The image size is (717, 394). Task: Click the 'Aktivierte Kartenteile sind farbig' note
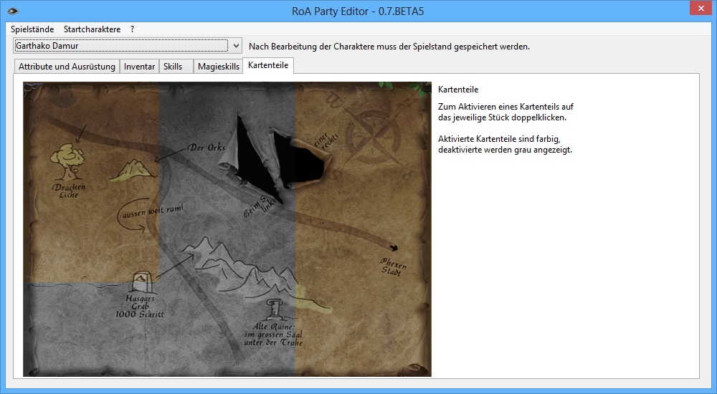pyautogui.click(x=505, y=144)
